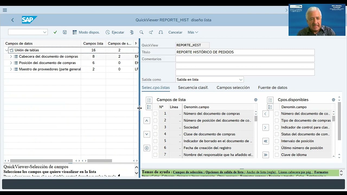Image resolution: width=347 pixels, height=195 pixels.
Task: Click the scales icon in toolbar
Action: [x=132, y=32]
